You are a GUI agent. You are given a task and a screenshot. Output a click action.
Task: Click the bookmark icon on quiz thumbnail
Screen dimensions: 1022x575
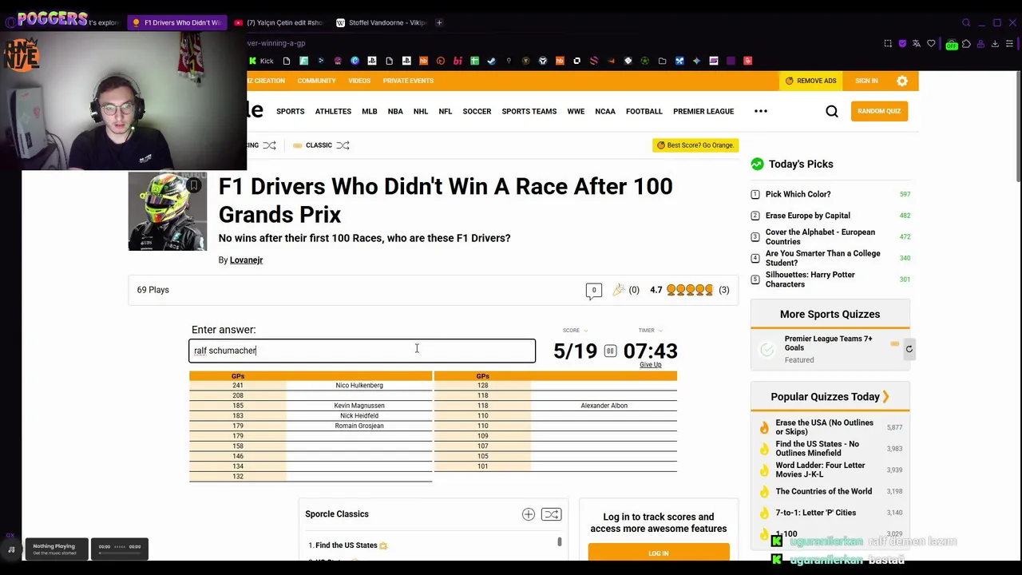(193, 185)
